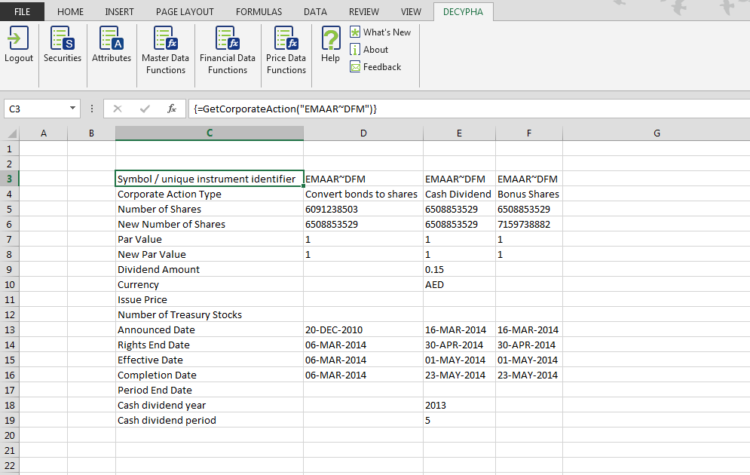Select column E header
Screen dimensions: 750x475
(x=459, y=133)
